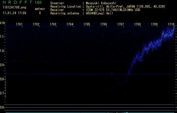Click the 1710 time axis marker
The height and width of the screenshot is (113, 177).
click(x=171, y=24)
